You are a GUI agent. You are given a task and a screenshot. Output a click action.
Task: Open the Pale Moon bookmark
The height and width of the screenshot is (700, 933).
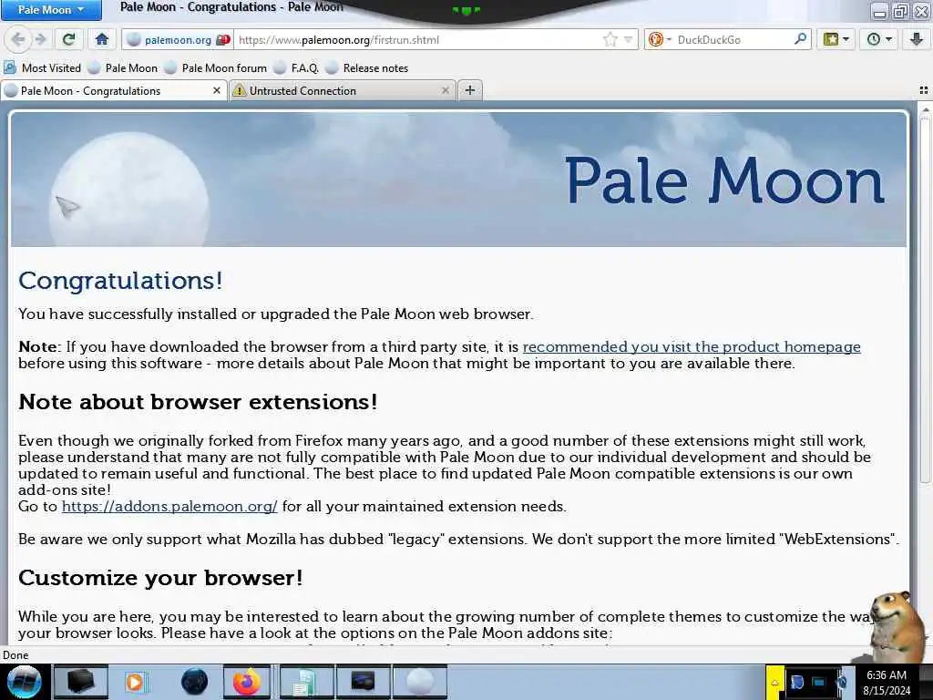(x=123, y=67)
